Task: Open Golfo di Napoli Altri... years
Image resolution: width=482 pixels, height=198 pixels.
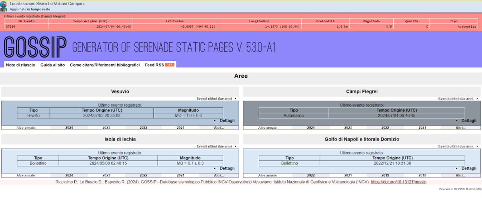Action: 461,175
